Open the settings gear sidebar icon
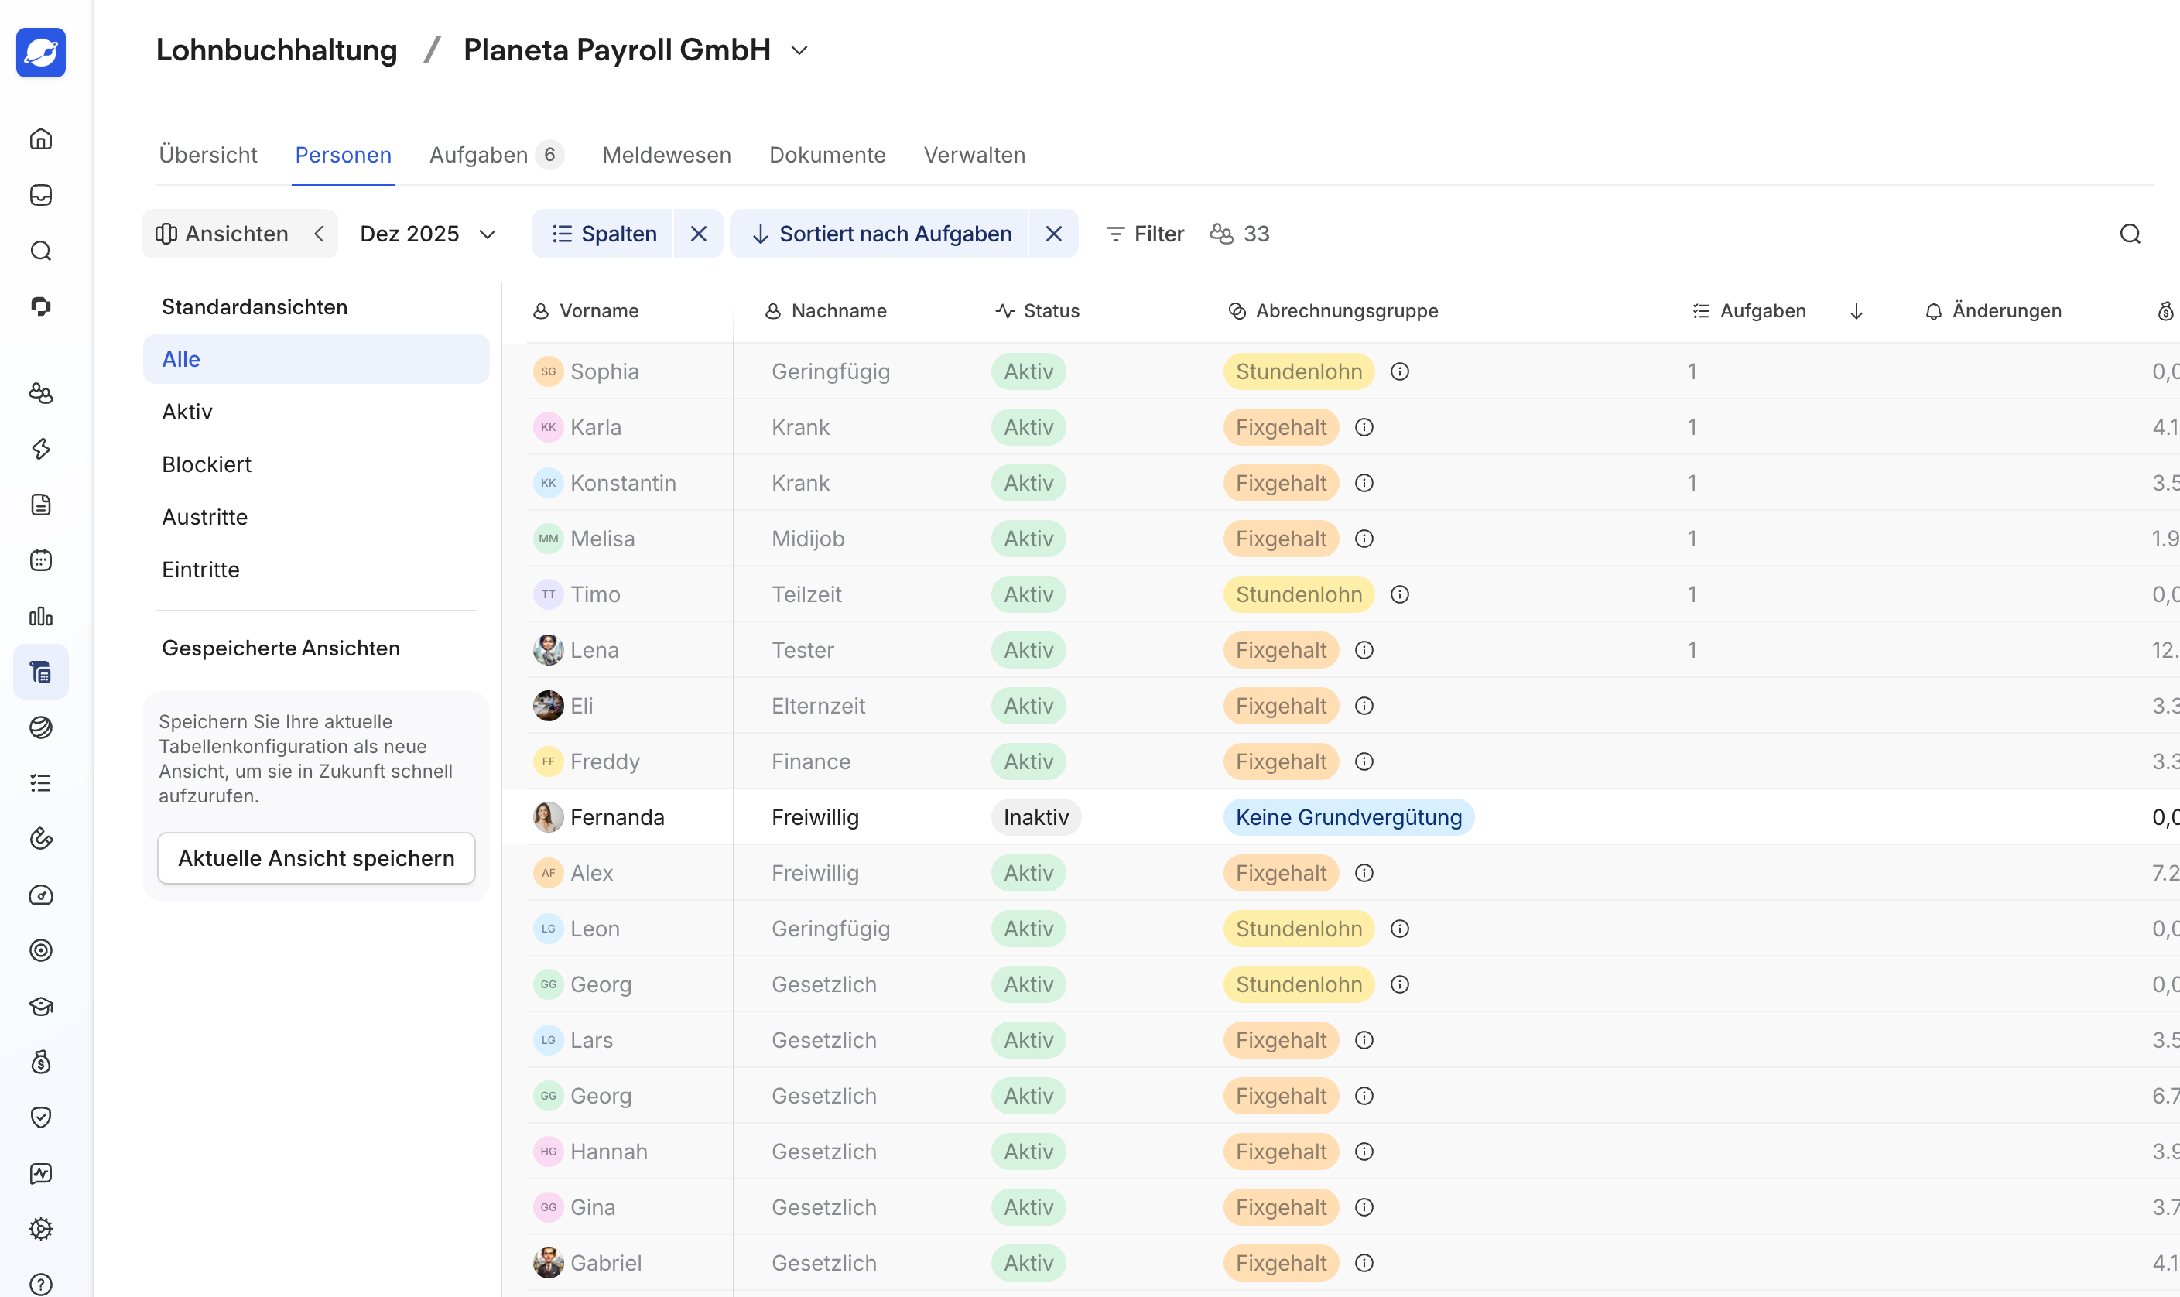 click(x=41, y=1229)
